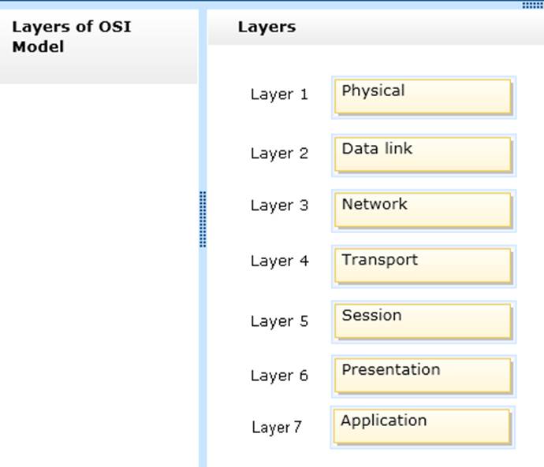Grab the vertical dotted splitter handle
544x467 pixels.
[x=203, y=219]
